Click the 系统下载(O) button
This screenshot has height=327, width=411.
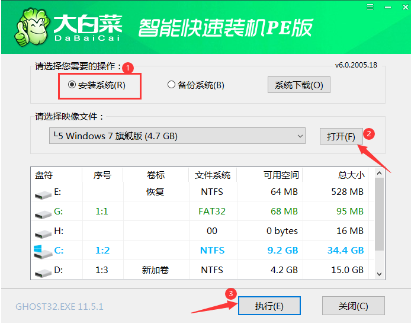pyautogui.click(x=299, y=85)
